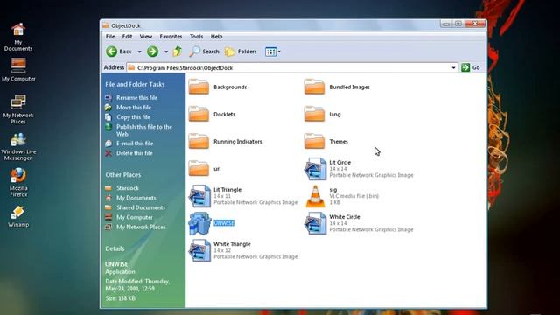Select the White Circle image file
The image size is (560, 315).
pyautogui.click(x=315, y=223)
